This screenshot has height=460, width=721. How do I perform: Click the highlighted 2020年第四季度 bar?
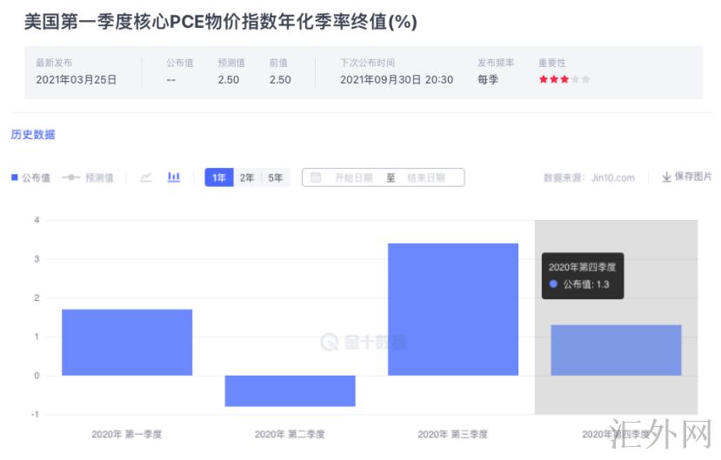(x=616, y=350)
